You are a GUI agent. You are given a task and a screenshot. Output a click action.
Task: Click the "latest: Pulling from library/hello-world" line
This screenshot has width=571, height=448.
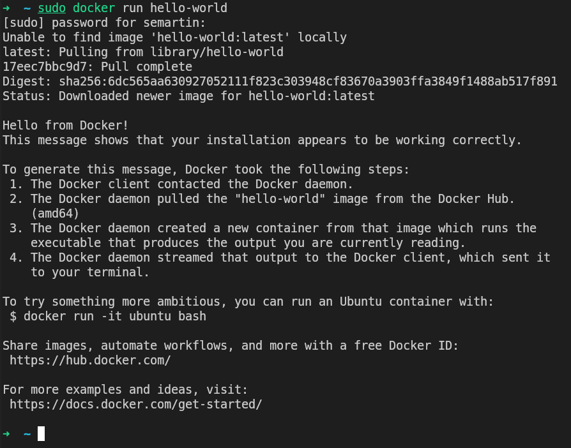[143, 52]
